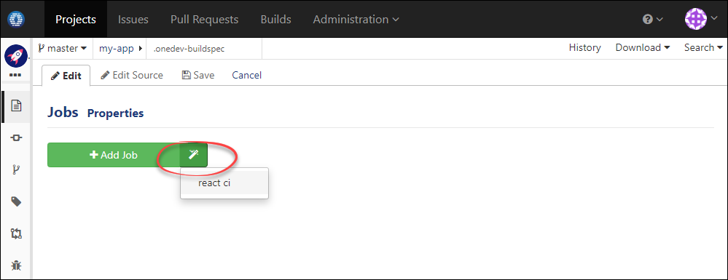Click the Save button

tap(198, 75)
